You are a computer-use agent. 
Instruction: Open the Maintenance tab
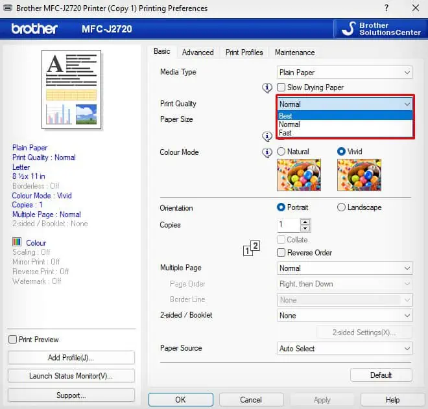[x=295, y=53]
